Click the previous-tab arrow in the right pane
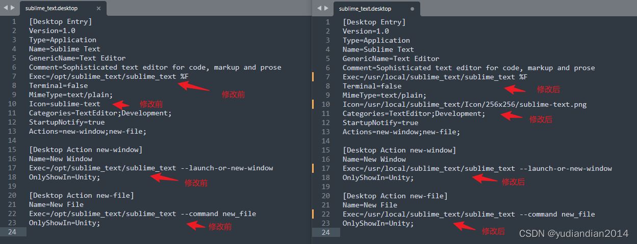Image resolution: width=637 pixels, height=244 pixels. click(x=319, y=8)
